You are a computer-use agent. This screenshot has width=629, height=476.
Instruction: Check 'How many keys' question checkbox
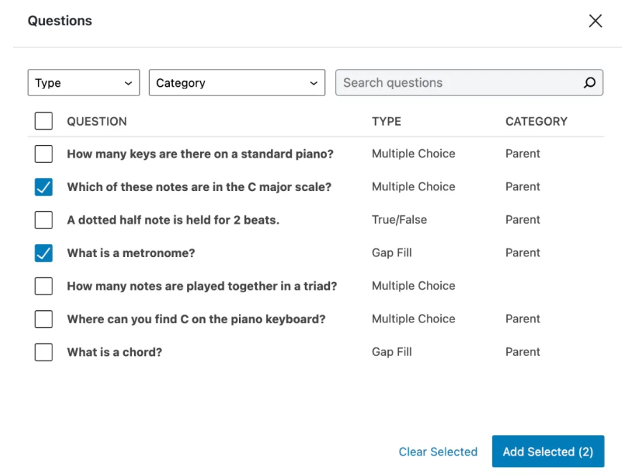pyautogui.click(x=44, y=154)
